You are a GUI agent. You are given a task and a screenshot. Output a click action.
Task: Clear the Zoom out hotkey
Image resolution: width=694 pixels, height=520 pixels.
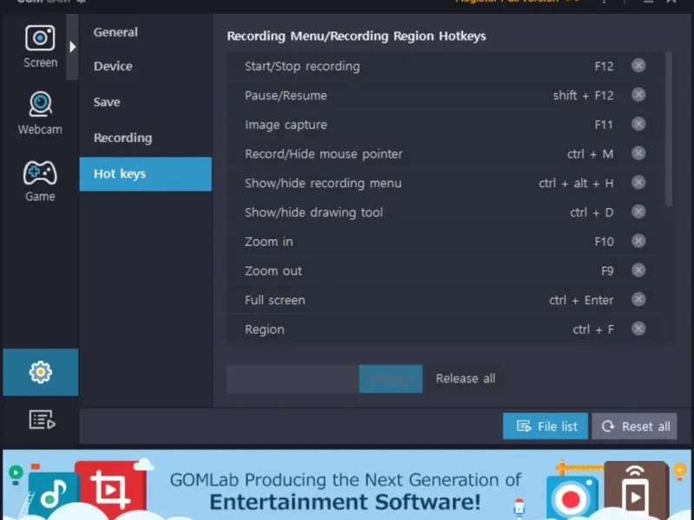pyautogui.click(x=638, y=270)
